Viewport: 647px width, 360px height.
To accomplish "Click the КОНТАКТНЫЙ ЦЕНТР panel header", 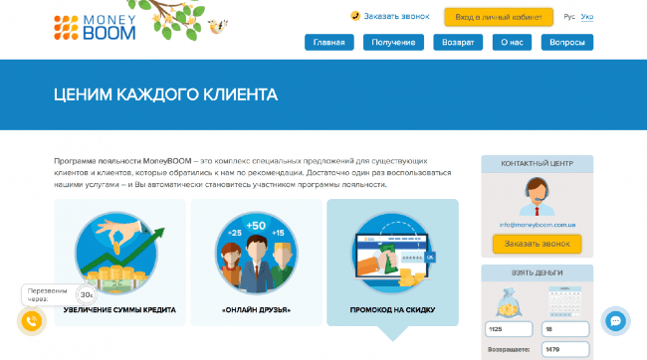I will click(537, 164).
